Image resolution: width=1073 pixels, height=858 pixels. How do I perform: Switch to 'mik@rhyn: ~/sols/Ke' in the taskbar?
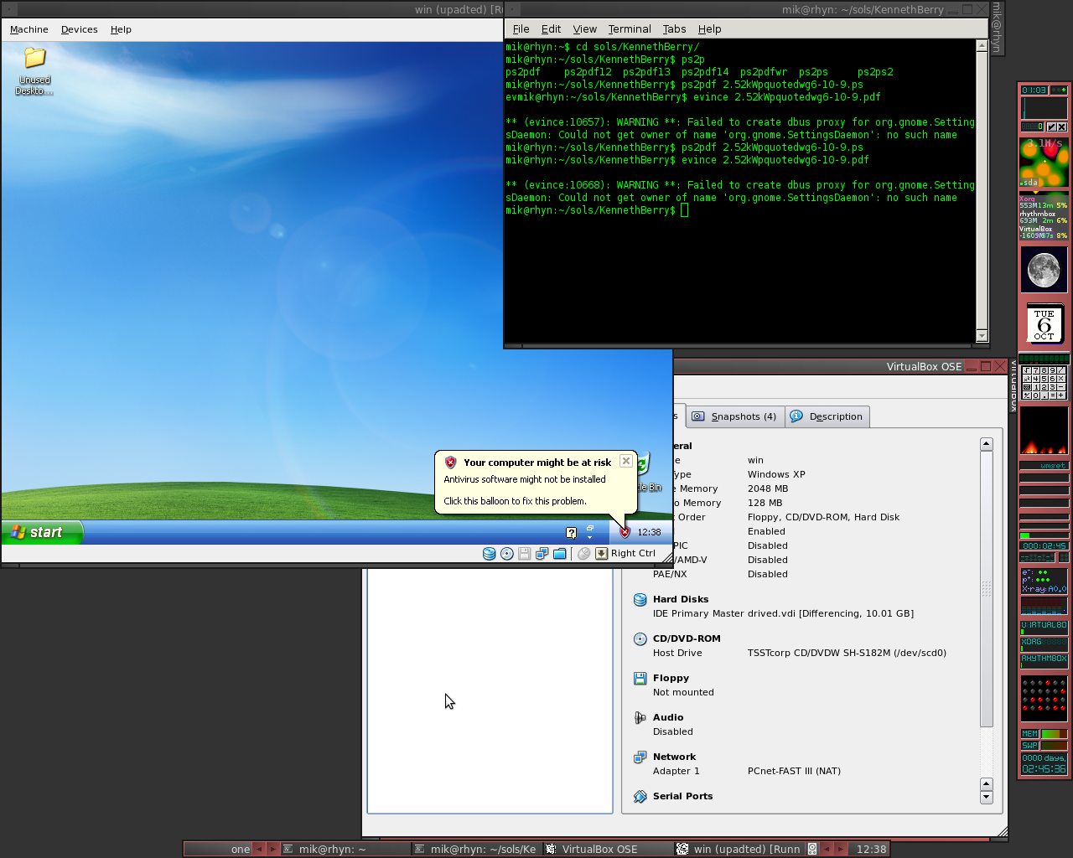(x=476, y=849)
